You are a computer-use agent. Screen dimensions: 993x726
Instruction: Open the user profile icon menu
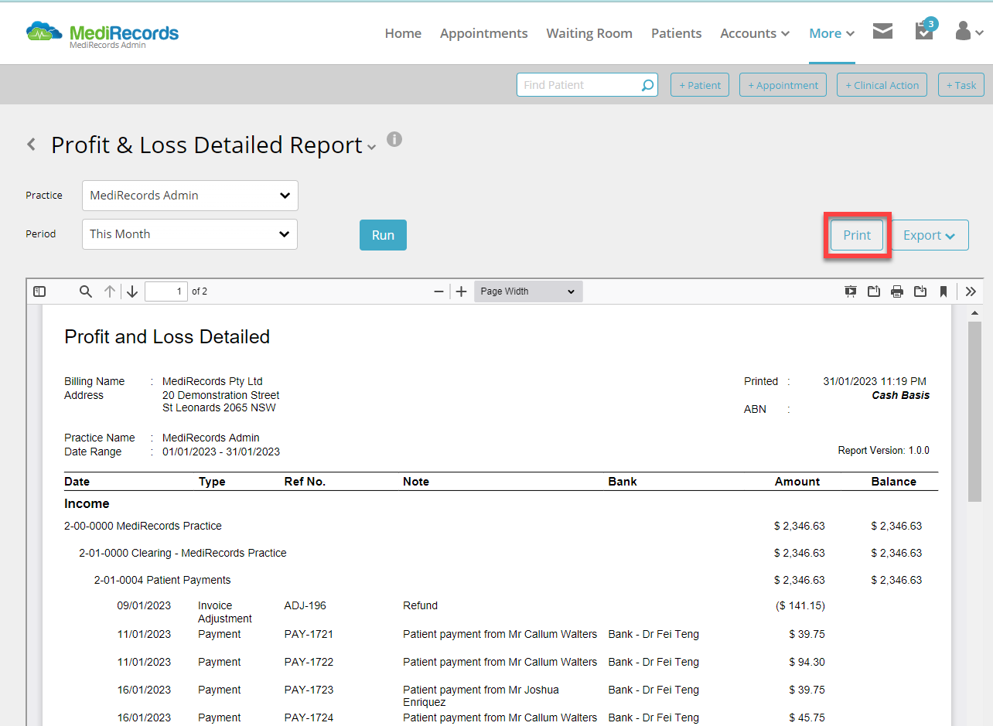969,32
